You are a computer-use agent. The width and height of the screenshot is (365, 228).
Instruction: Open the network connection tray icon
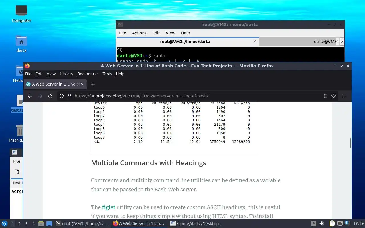click(340, 224)
